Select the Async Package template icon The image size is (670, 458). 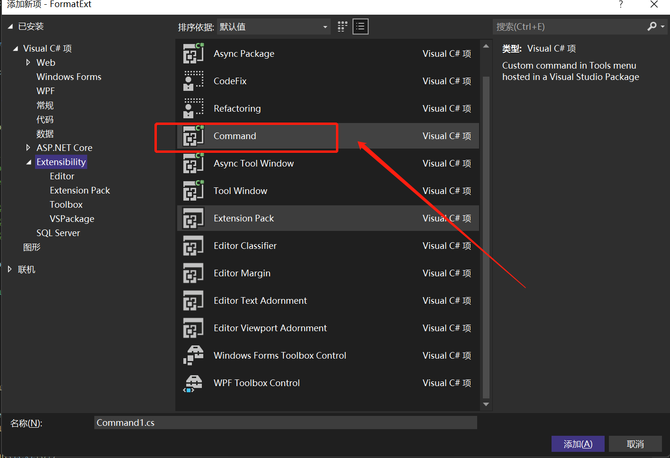[193, 53]
